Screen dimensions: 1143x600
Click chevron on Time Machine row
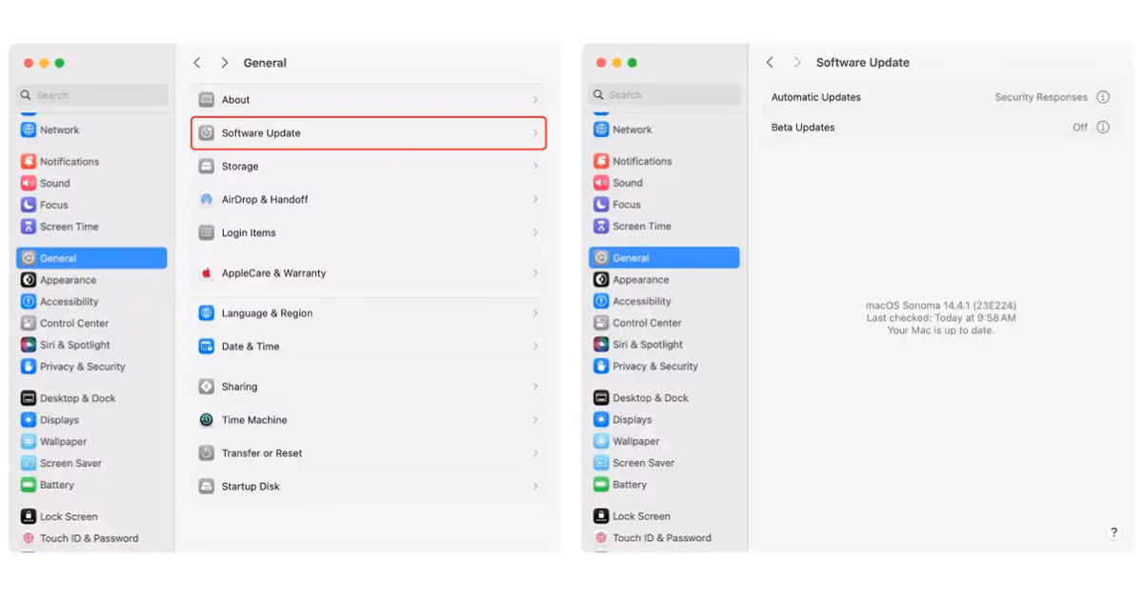[535, 420]
